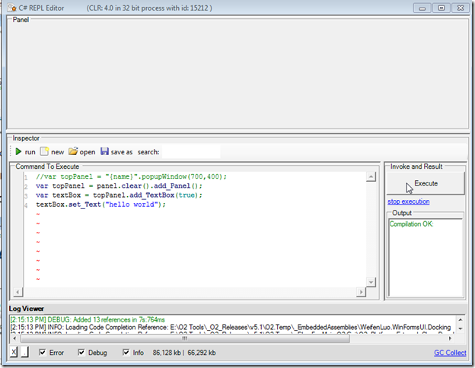The height and width of the screenshot is (368, 475).
Task: Click the 'Inspector' group label
Action: pos(26,138)
